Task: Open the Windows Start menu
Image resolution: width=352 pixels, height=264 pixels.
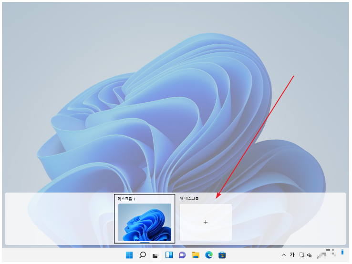Action: [x=129, y=255]
